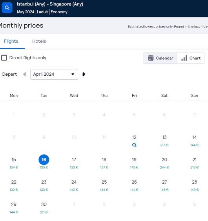Screen dimensions: 208x221
Task: Pick April 30 priced 211 €
Action: coord(44,208)
